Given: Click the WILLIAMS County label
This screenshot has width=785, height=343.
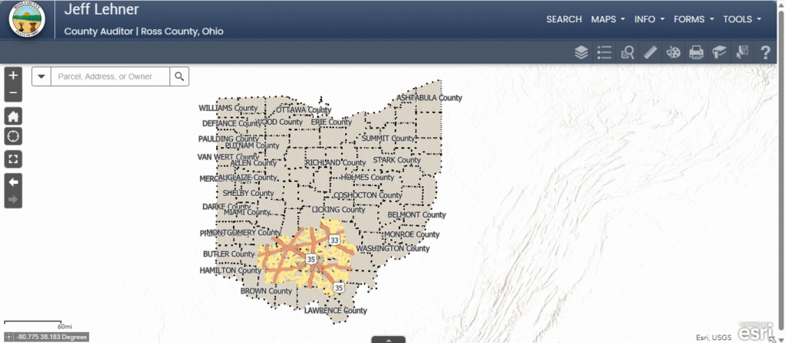Looking at the screenshot, I should (228, 108).
